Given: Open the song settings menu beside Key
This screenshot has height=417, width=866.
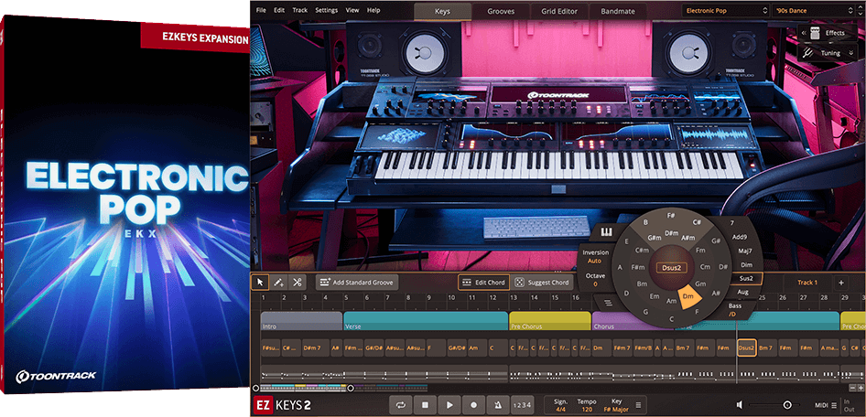Looking at the screenshot, I should point(638,405).
